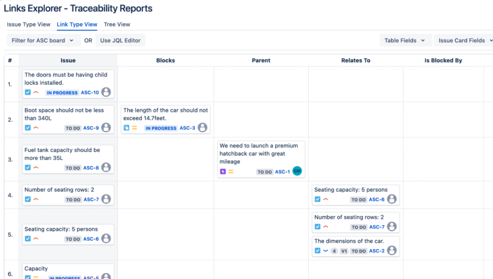Click the subtask icon on ASC-3 card
The height and width of the screenshot is (279, 493).
(x=126, y=128)
